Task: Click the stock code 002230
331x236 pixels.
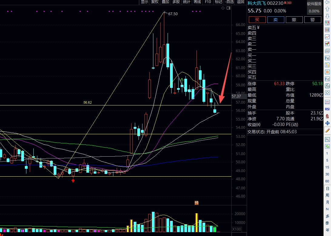Action: (275, 3)
